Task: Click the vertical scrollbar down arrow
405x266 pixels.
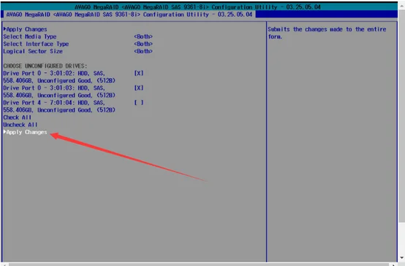Action: tap(401, 258)
